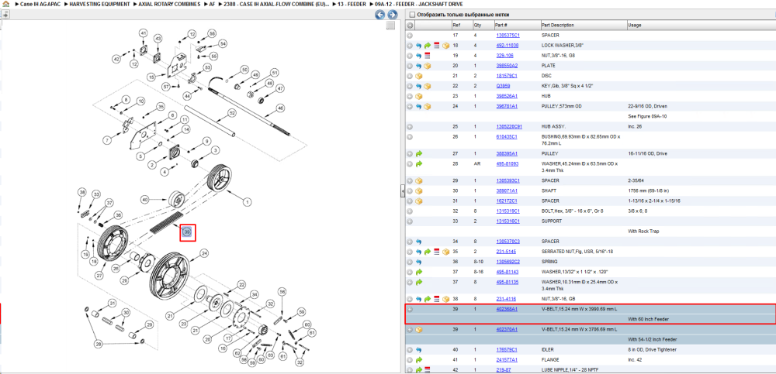Click the box icon for SHAFT row 30

tap(419, 190)
